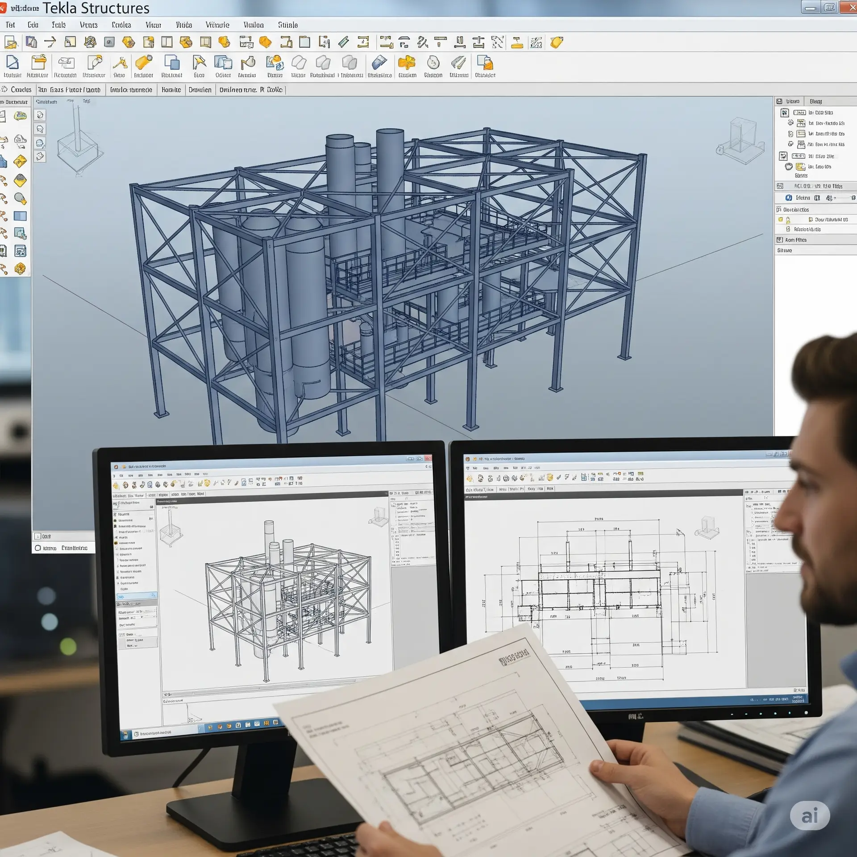Click the view cube in the viewport corner
This screenshot has width=857, height=857.
click(x=741, y=140)
